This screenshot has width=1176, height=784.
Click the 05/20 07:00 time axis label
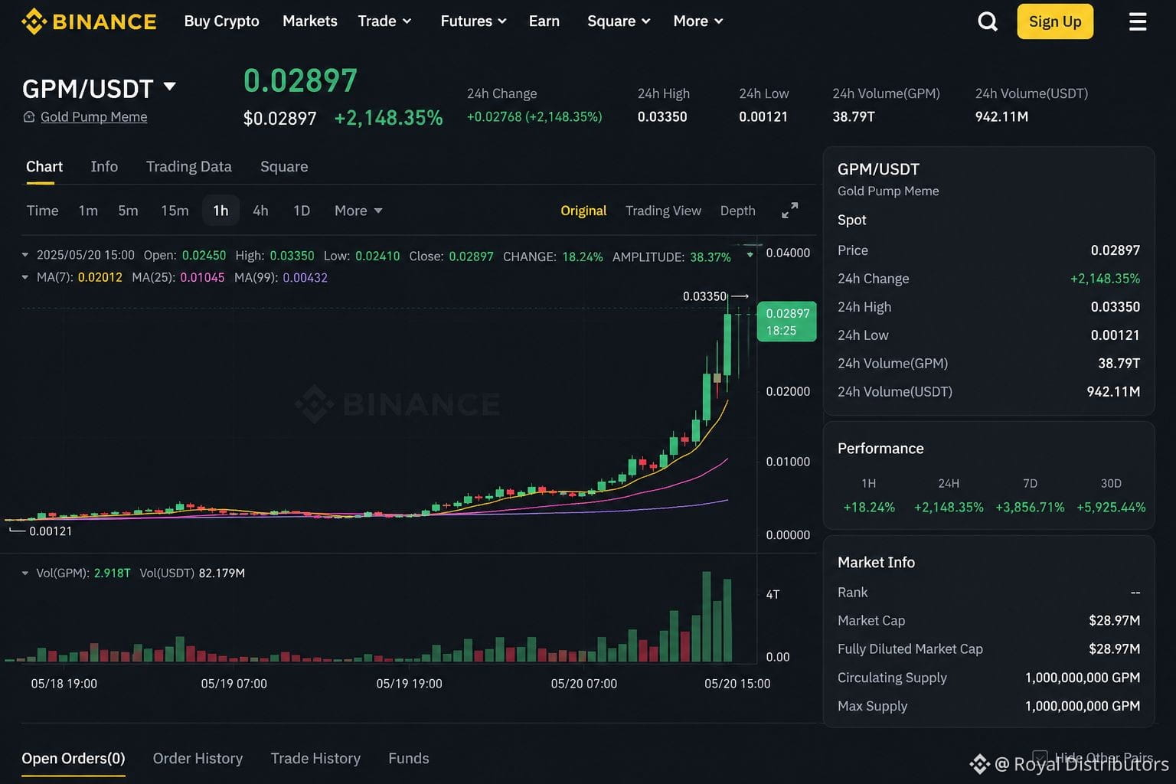tap(584, 684)
